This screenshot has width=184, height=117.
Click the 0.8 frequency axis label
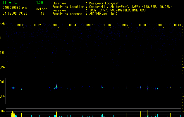(x=2, y=82)
